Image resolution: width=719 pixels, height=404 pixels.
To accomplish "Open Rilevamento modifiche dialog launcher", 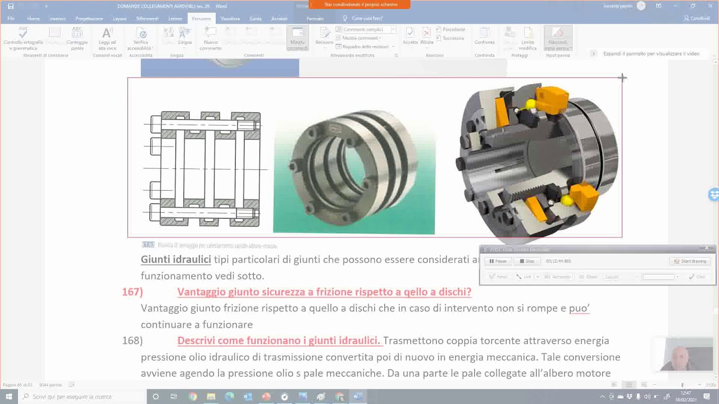I will pos(396,56).
